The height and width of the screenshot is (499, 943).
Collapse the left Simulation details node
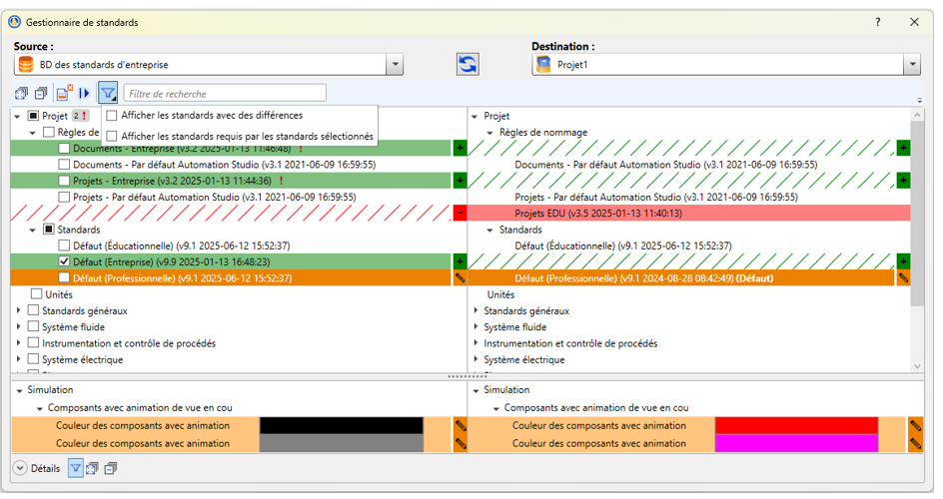coord(19,390)
